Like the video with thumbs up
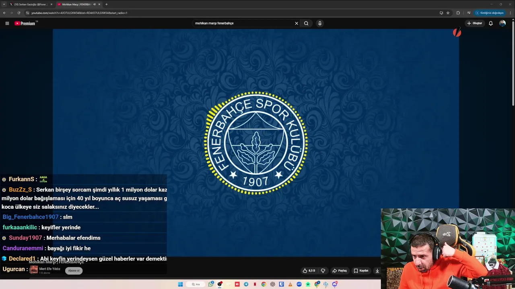515x289 pixels. (309, 271)
